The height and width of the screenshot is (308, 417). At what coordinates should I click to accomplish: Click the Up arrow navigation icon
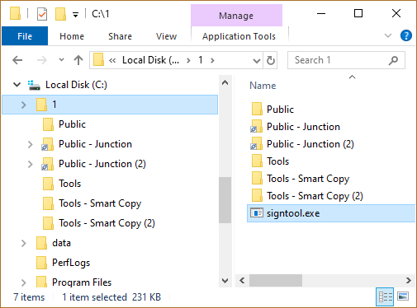78,60
